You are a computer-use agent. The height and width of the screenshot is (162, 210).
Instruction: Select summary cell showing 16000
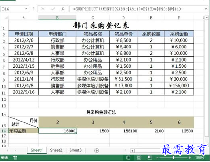pos(57,131)
